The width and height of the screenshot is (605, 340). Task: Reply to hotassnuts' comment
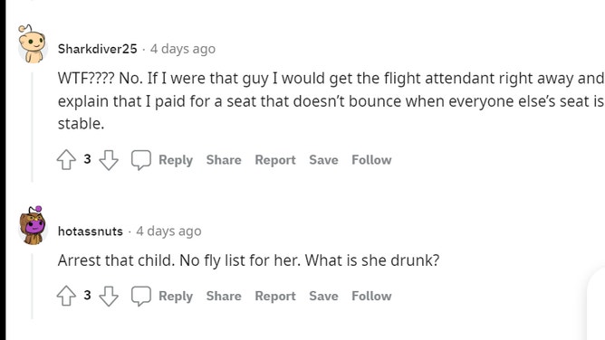click(x=176, y=296)
